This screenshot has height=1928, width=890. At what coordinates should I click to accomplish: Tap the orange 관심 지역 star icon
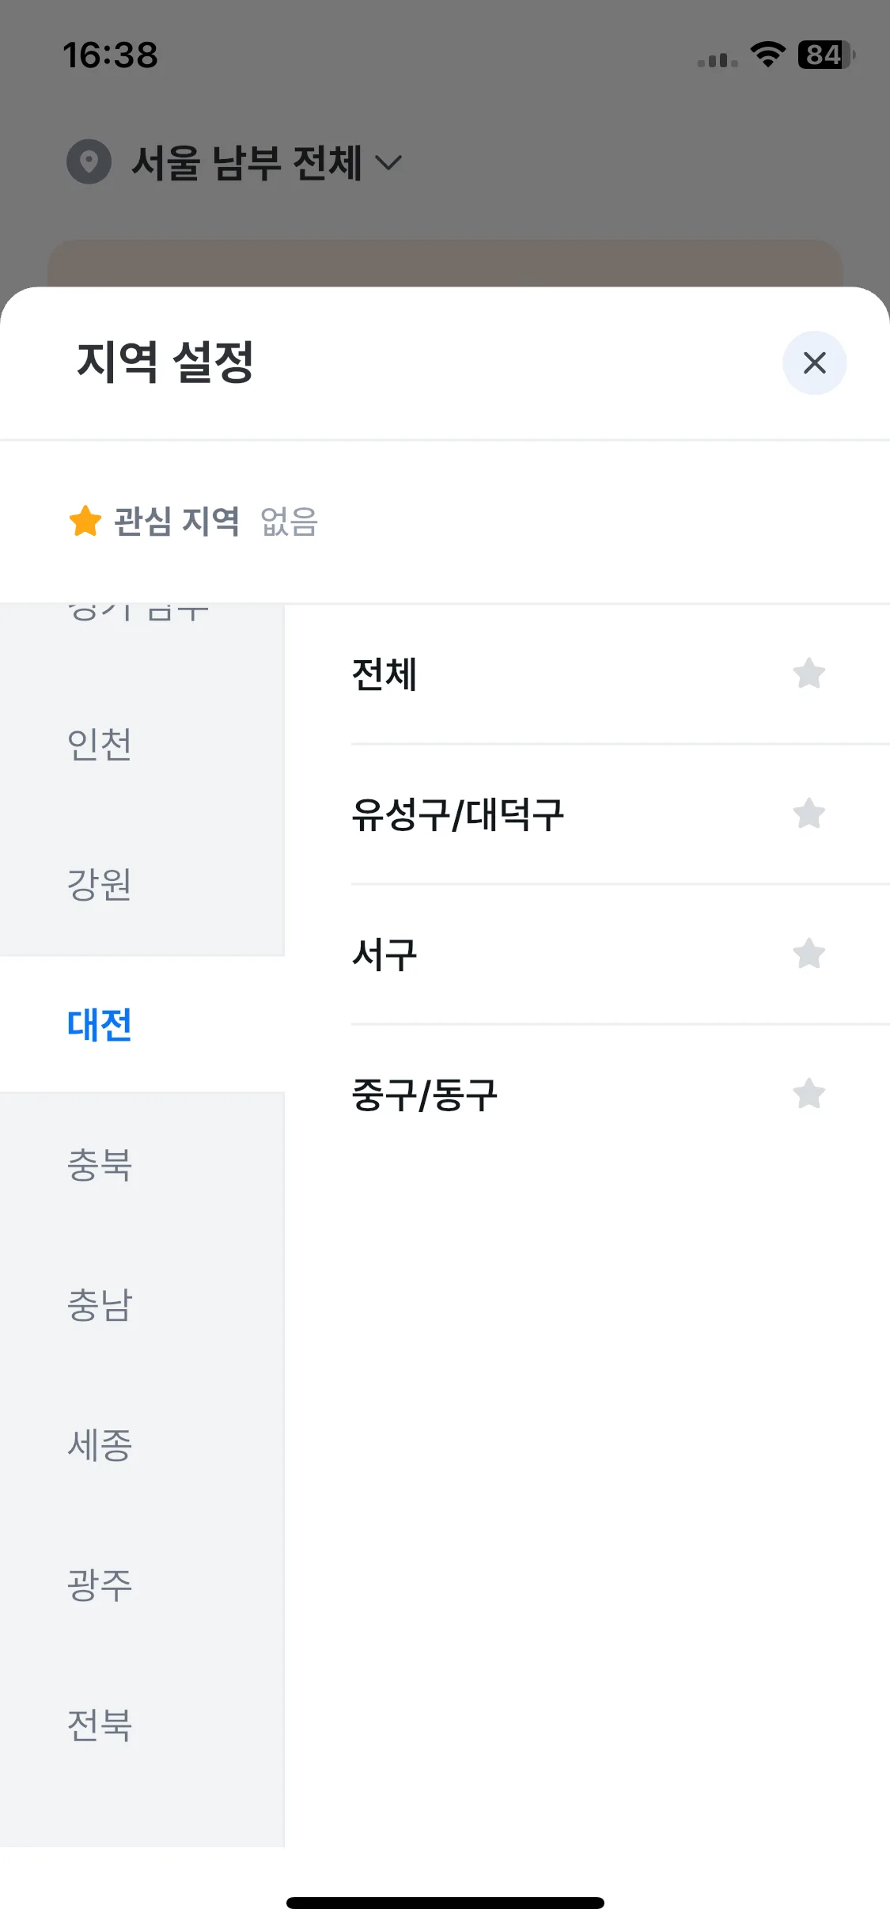[85, 521]
